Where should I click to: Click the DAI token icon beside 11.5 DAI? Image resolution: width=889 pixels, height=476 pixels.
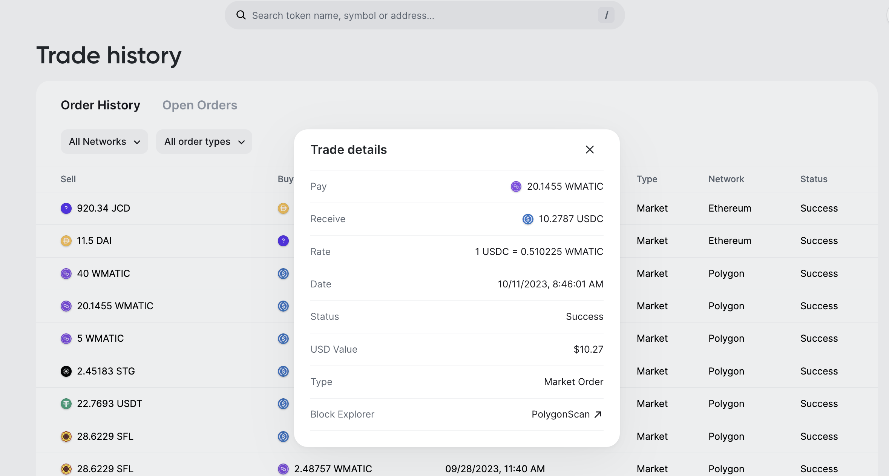(x=66, y=241)
